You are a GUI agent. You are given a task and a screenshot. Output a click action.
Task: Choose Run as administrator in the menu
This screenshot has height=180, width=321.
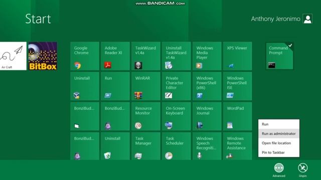coord(279,133)
